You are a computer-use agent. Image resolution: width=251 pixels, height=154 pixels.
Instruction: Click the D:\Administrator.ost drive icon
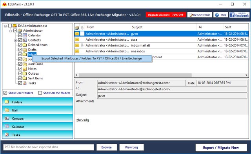point(15,26)
